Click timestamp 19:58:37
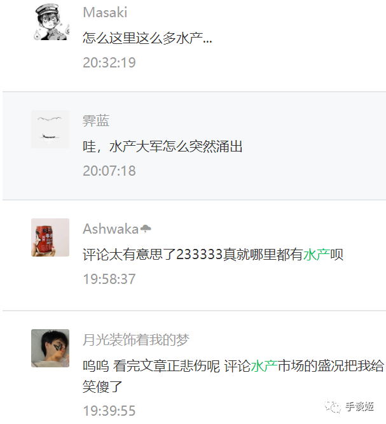Viewport: 386px width, 424px height. (x=109, y=279)
